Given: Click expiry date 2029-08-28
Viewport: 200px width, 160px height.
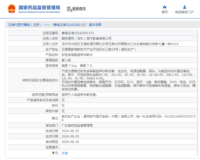Looking at the screenshot, I should pos(70,142).
